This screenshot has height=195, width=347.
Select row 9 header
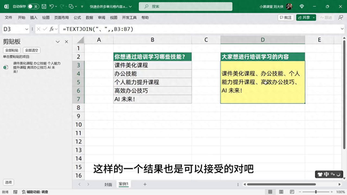78,116
